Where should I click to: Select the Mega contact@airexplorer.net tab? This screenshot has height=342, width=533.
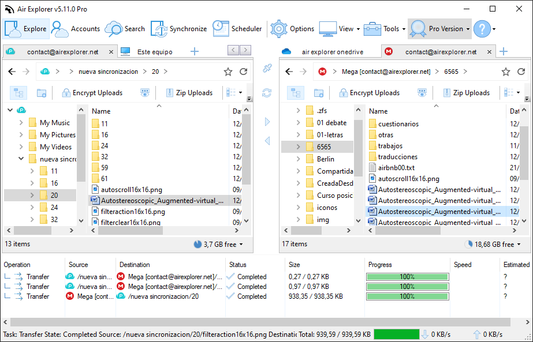437,52
